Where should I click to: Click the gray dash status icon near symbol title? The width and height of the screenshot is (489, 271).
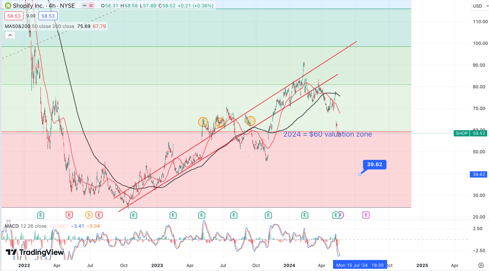click(x=84, y=6)
